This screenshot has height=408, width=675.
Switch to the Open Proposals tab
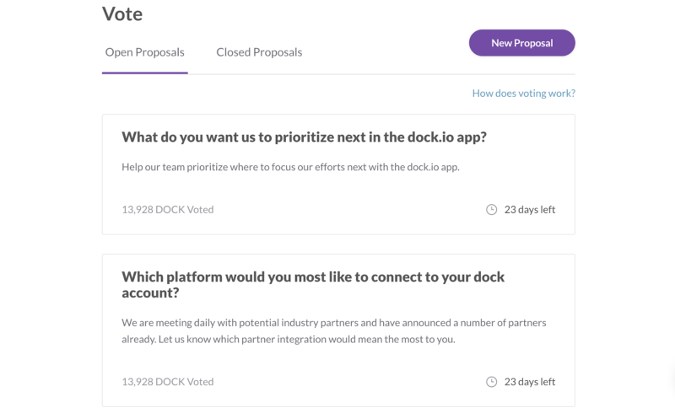pyautogui.click(x=144, y=52)
